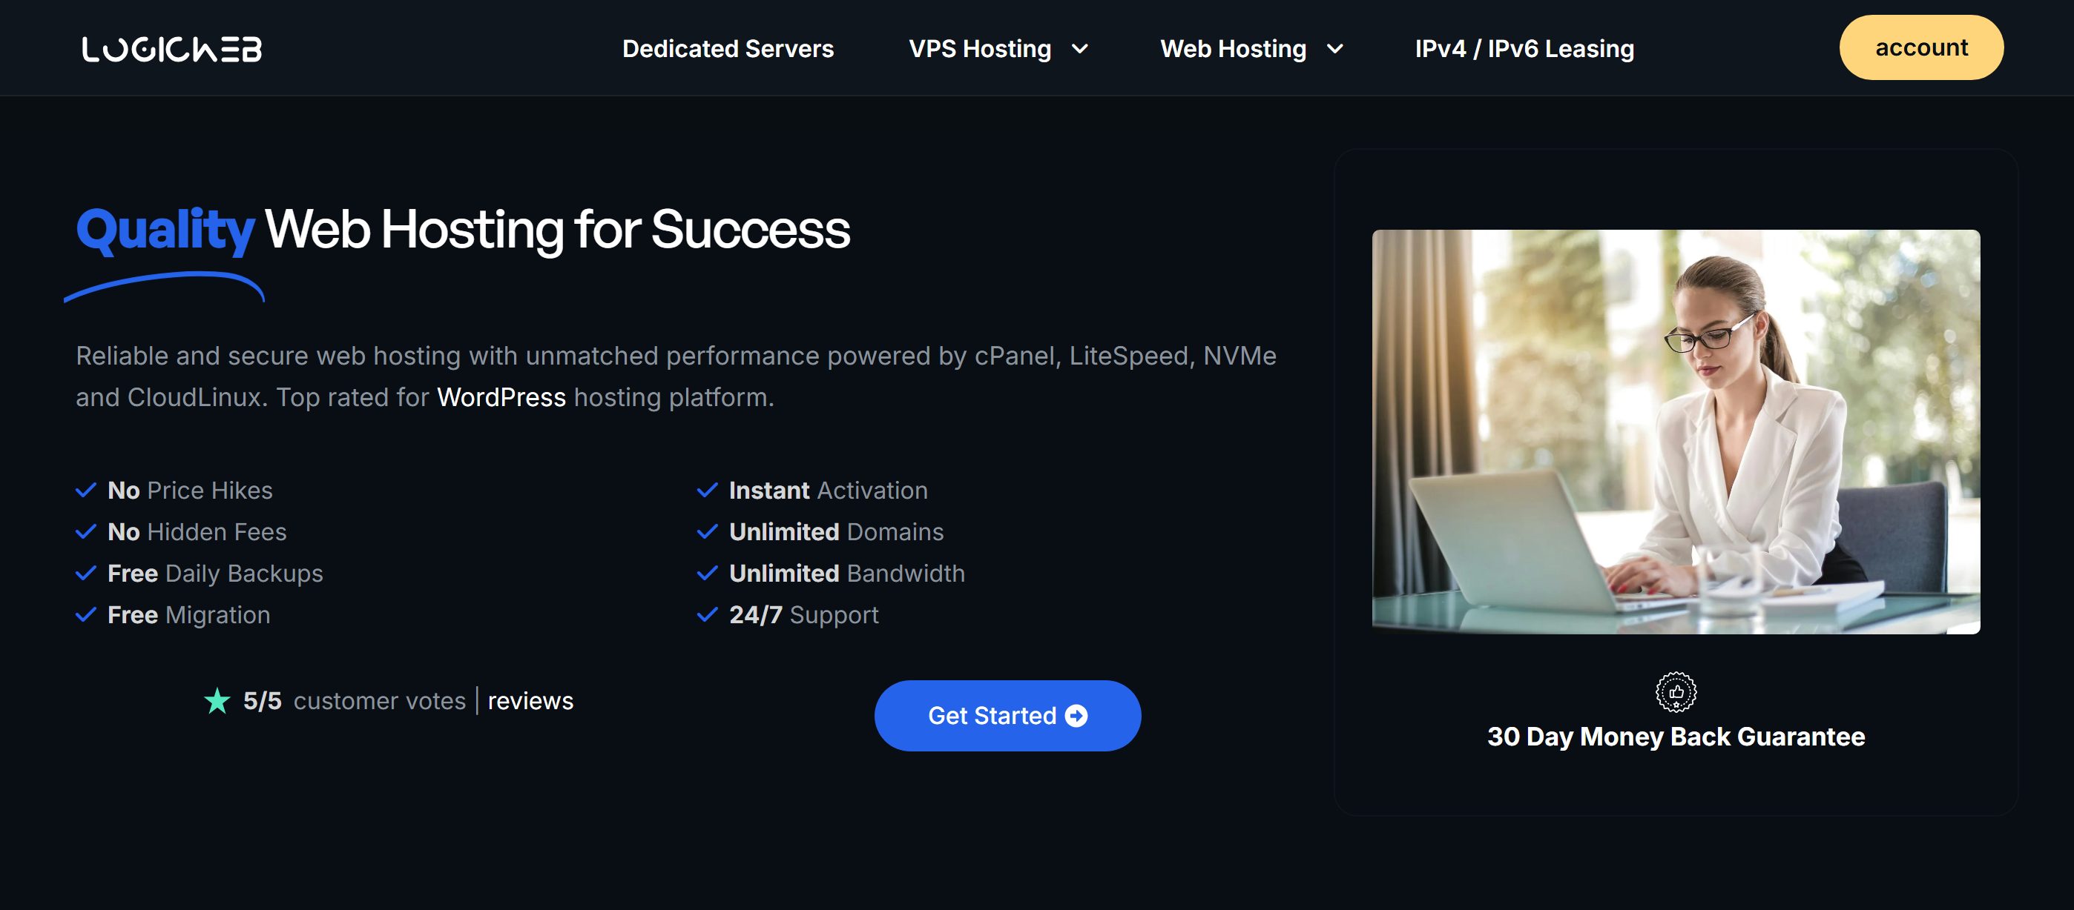Click the checkmark beside Free Daily Backups
The image size is (2074, 910).
(86, 574)
